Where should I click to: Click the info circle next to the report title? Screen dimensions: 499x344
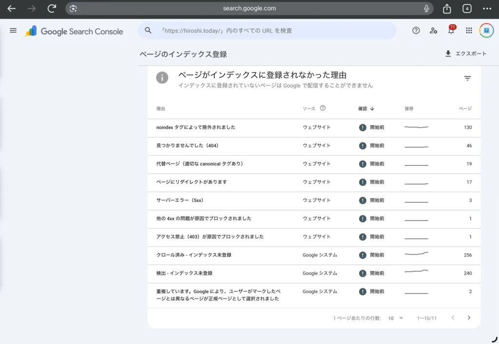click(x=162, y=77)
